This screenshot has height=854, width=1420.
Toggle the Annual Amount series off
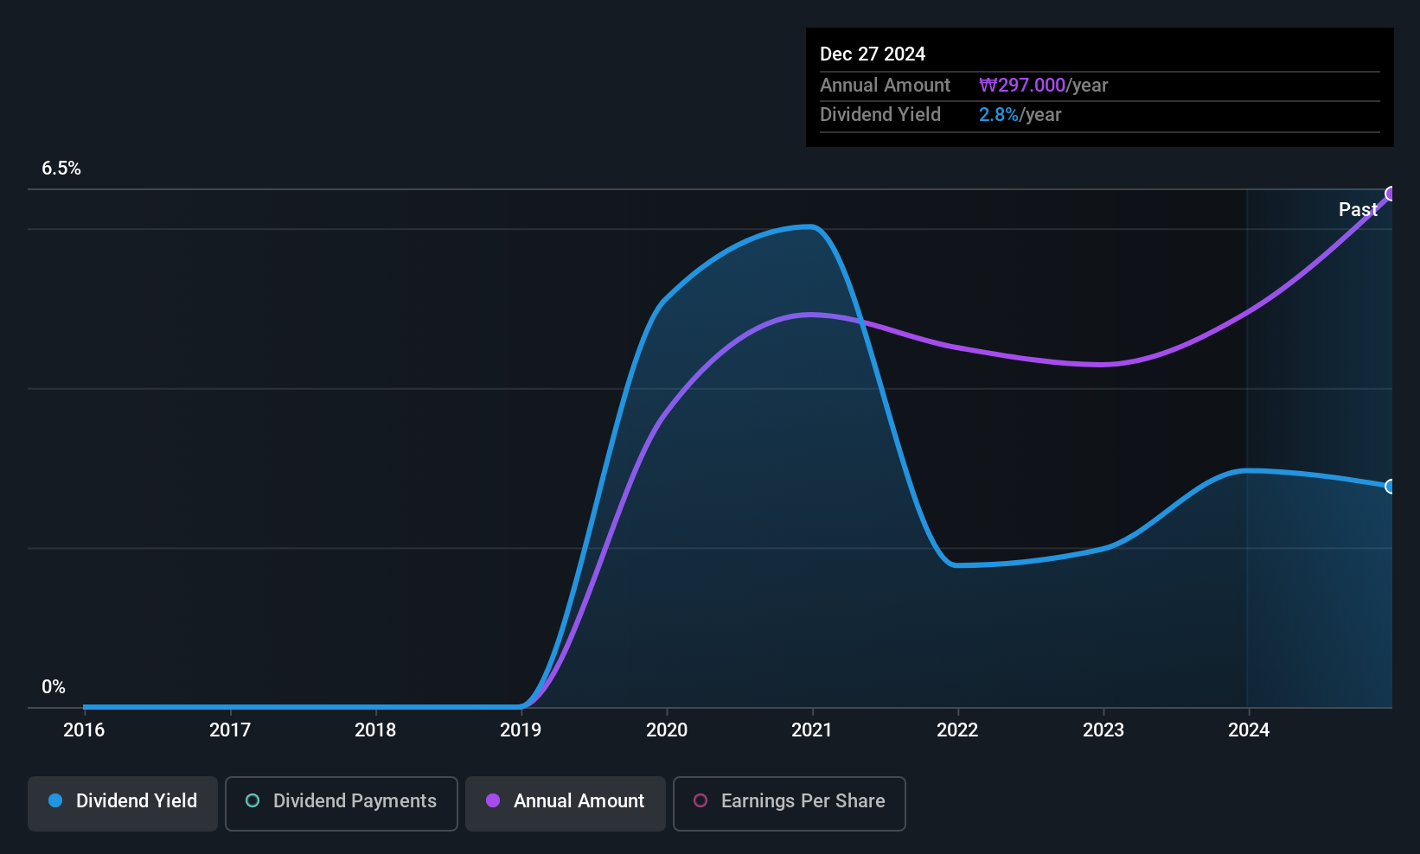(566, 802)
